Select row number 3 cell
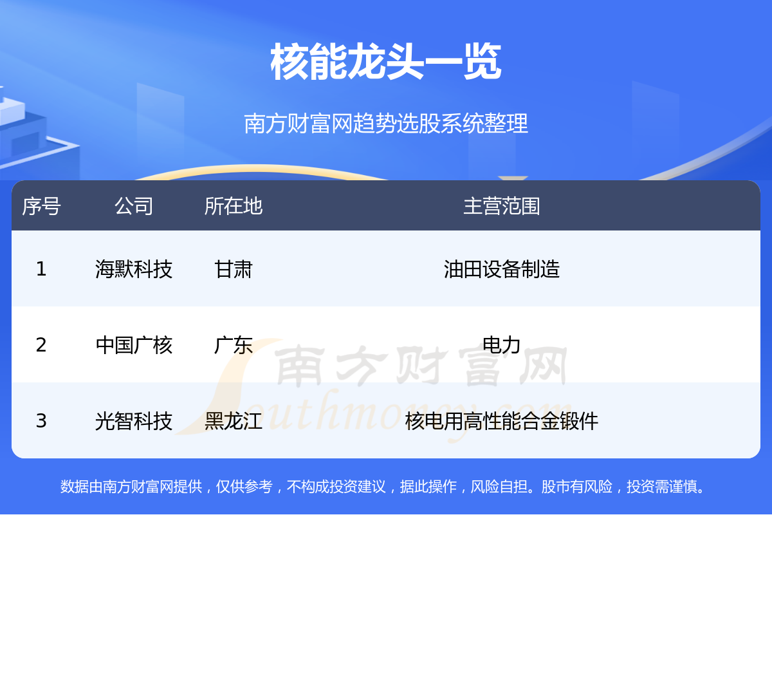 click(41, 420)
